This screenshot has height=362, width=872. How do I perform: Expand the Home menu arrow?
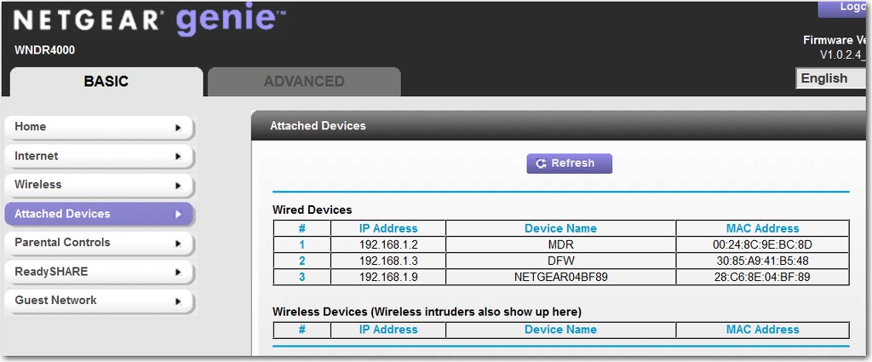[178, 128]
